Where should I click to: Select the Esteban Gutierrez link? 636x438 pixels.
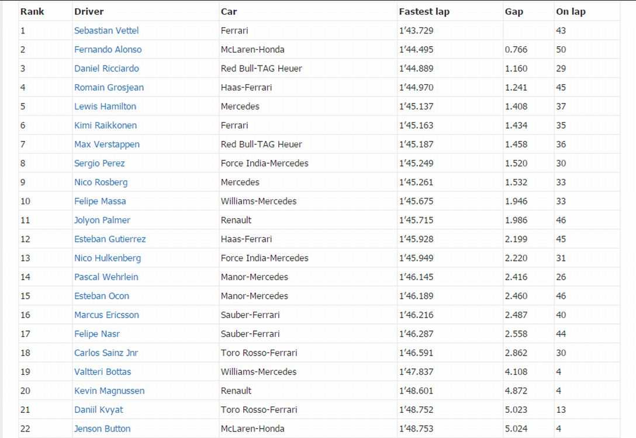[x=110, y=239]
